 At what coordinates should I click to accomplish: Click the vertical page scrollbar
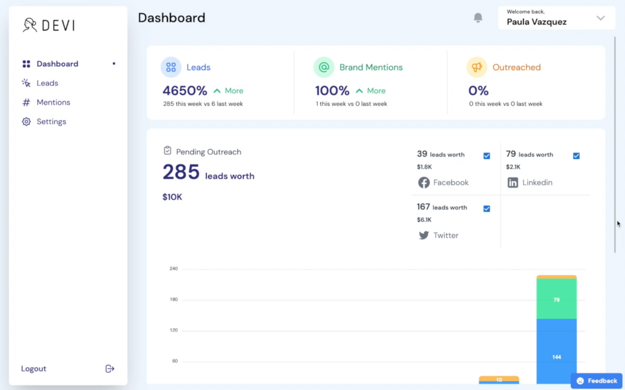click(x=615, y=144)
